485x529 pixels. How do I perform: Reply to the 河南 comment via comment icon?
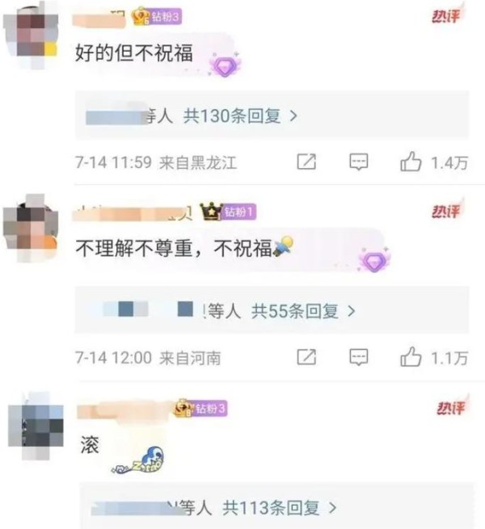point(358,357)
